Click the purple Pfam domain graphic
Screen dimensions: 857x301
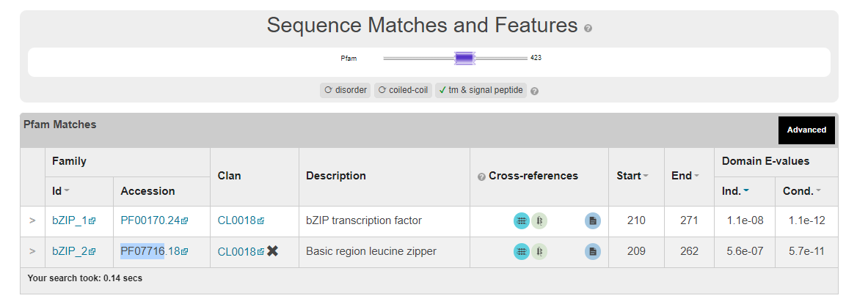[x=464, y=57]
